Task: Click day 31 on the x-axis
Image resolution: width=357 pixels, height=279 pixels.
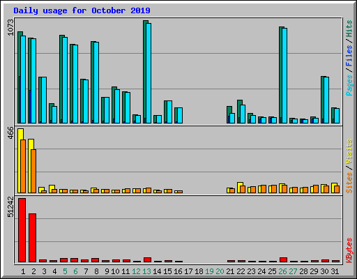Action: pyautogui.click(x=335, y=271)
